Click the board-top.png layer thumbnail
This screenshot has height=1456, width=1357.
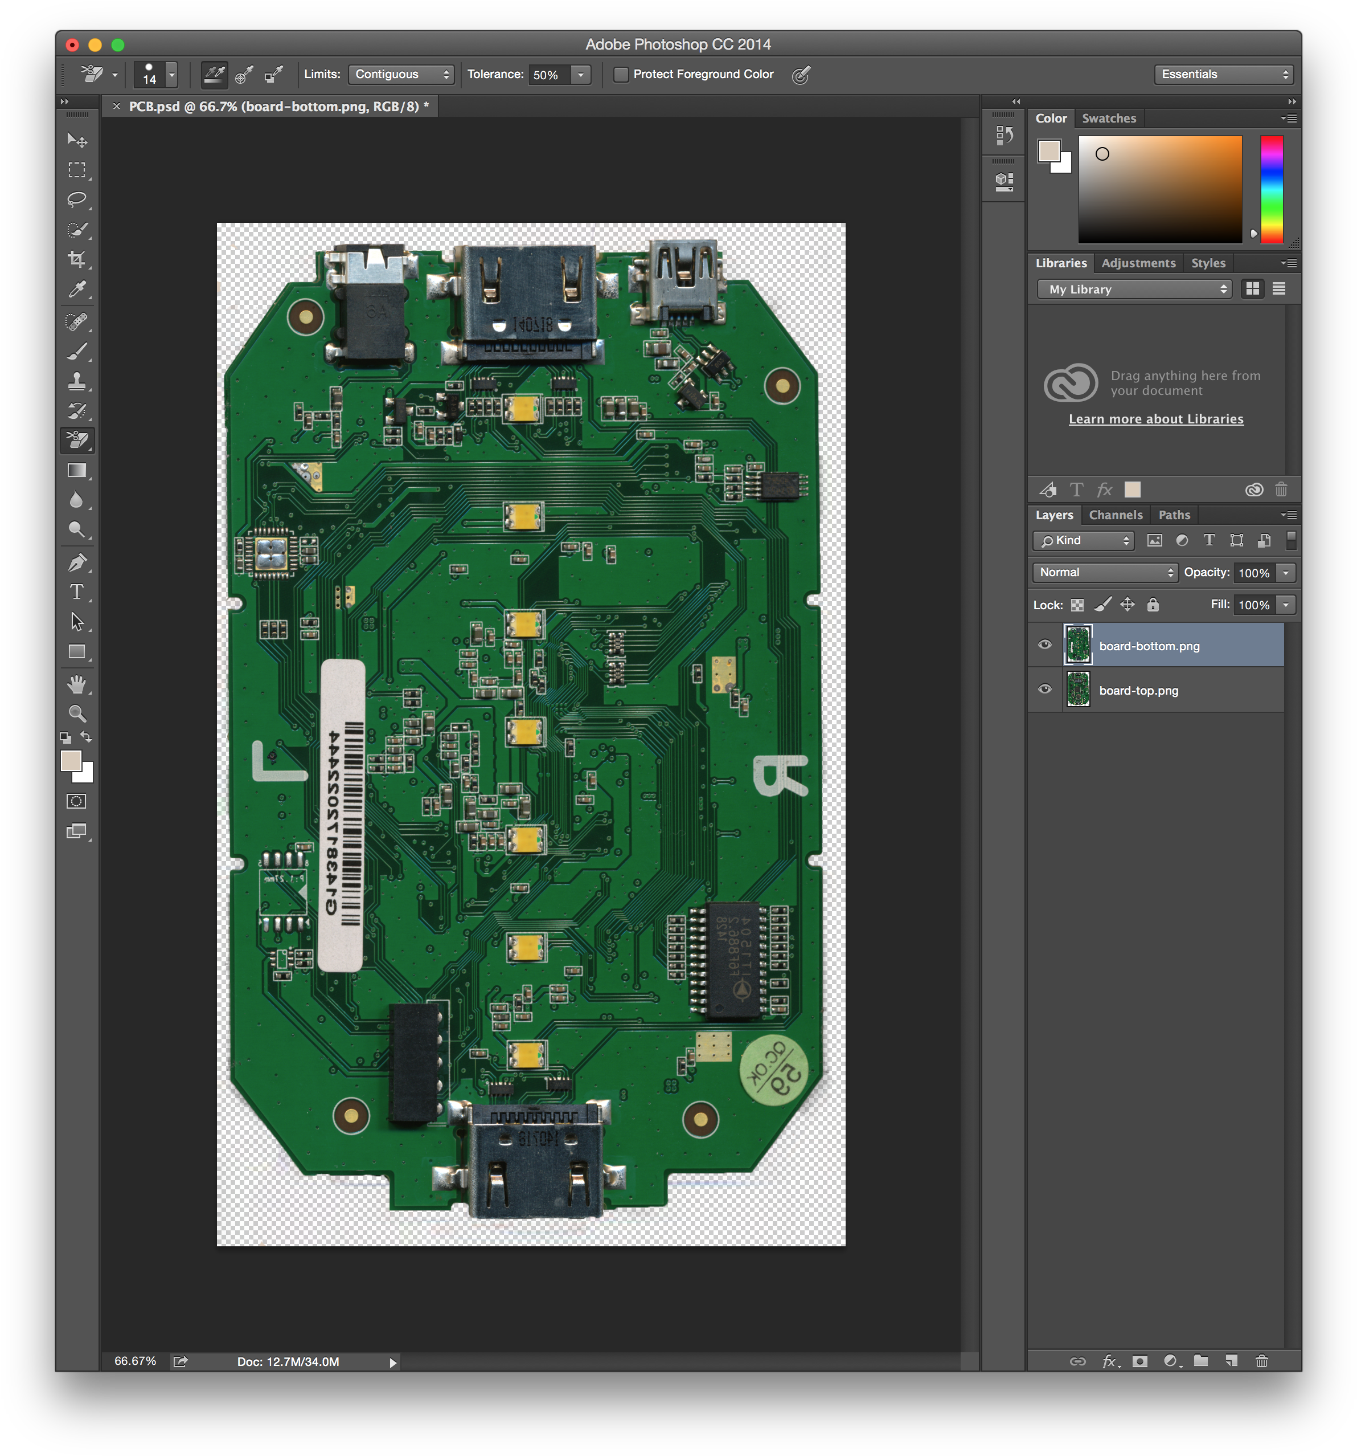tap(1077, 688)
